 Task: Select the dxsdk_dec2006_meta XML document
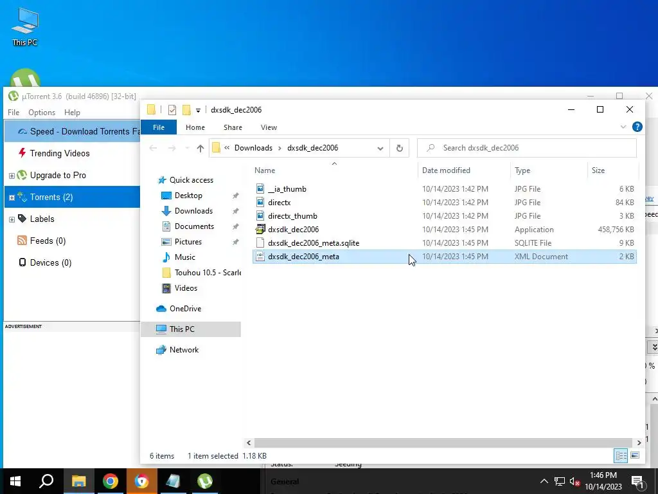point(445,256)
